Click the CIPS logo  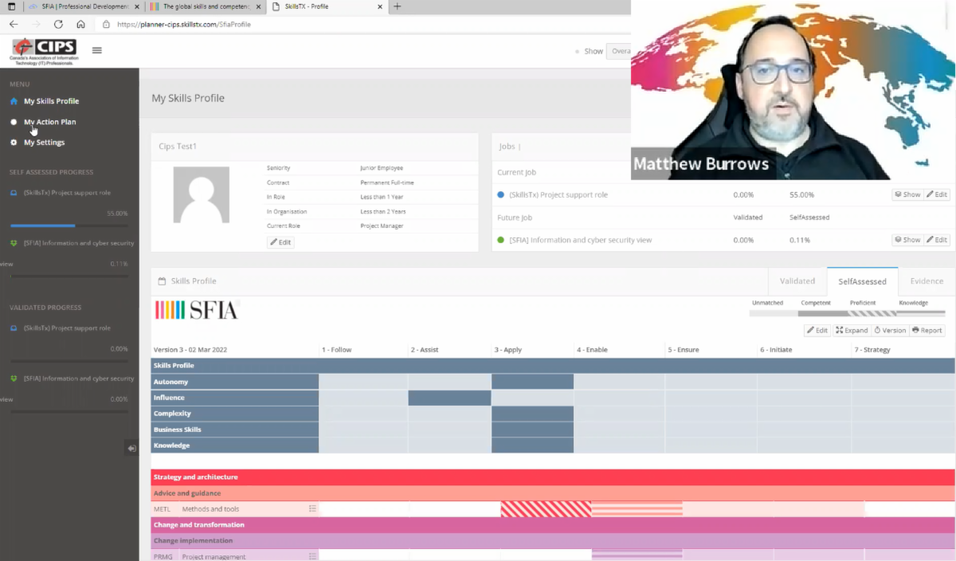(43, 51)
